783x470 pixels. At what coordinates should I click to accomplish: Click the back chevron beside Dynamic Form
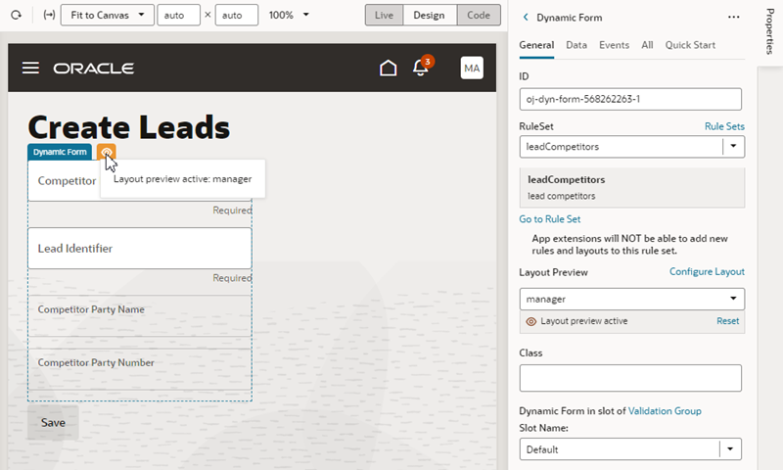click(x=526, y=18)
